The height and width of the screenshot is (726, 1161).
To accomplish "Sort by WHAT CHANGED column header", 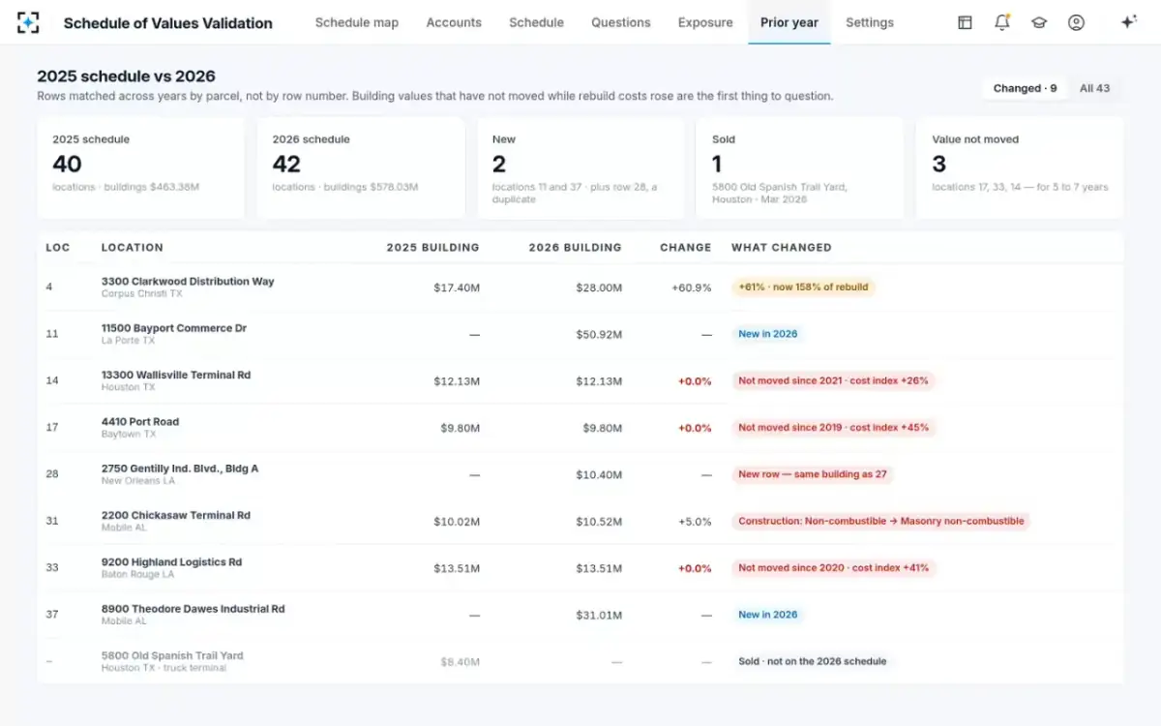I will click(782, 248).
